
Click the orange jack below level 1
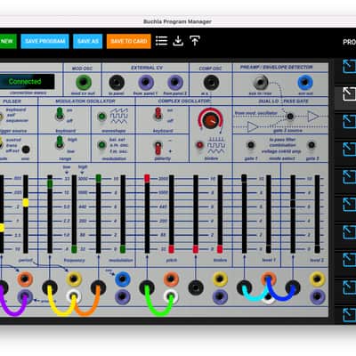[269, 279]
